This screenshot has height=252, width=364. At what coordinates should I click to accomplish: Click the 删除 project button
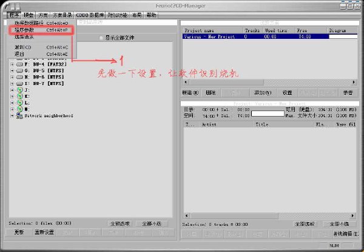point(211,93)
